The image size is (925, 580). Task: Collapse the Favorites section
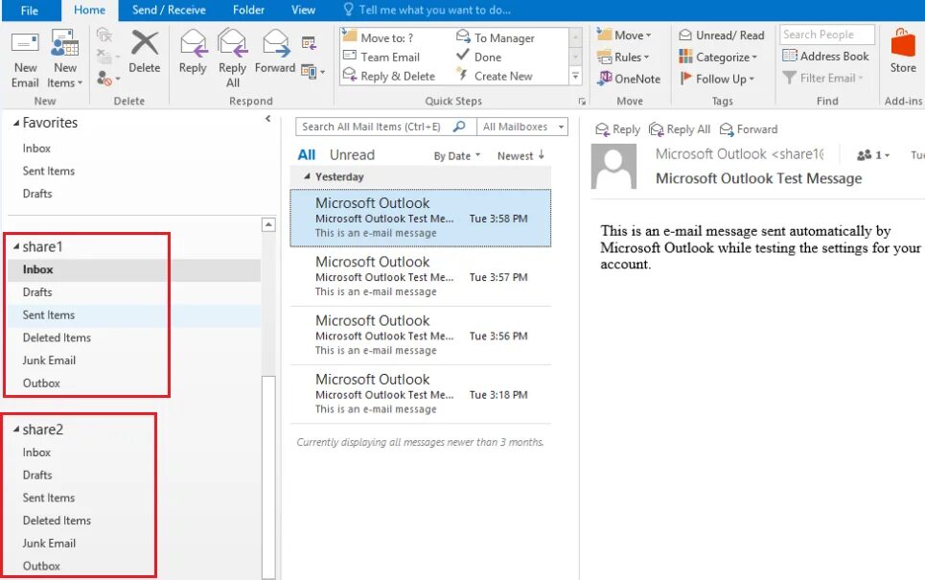tap(16, 123)
